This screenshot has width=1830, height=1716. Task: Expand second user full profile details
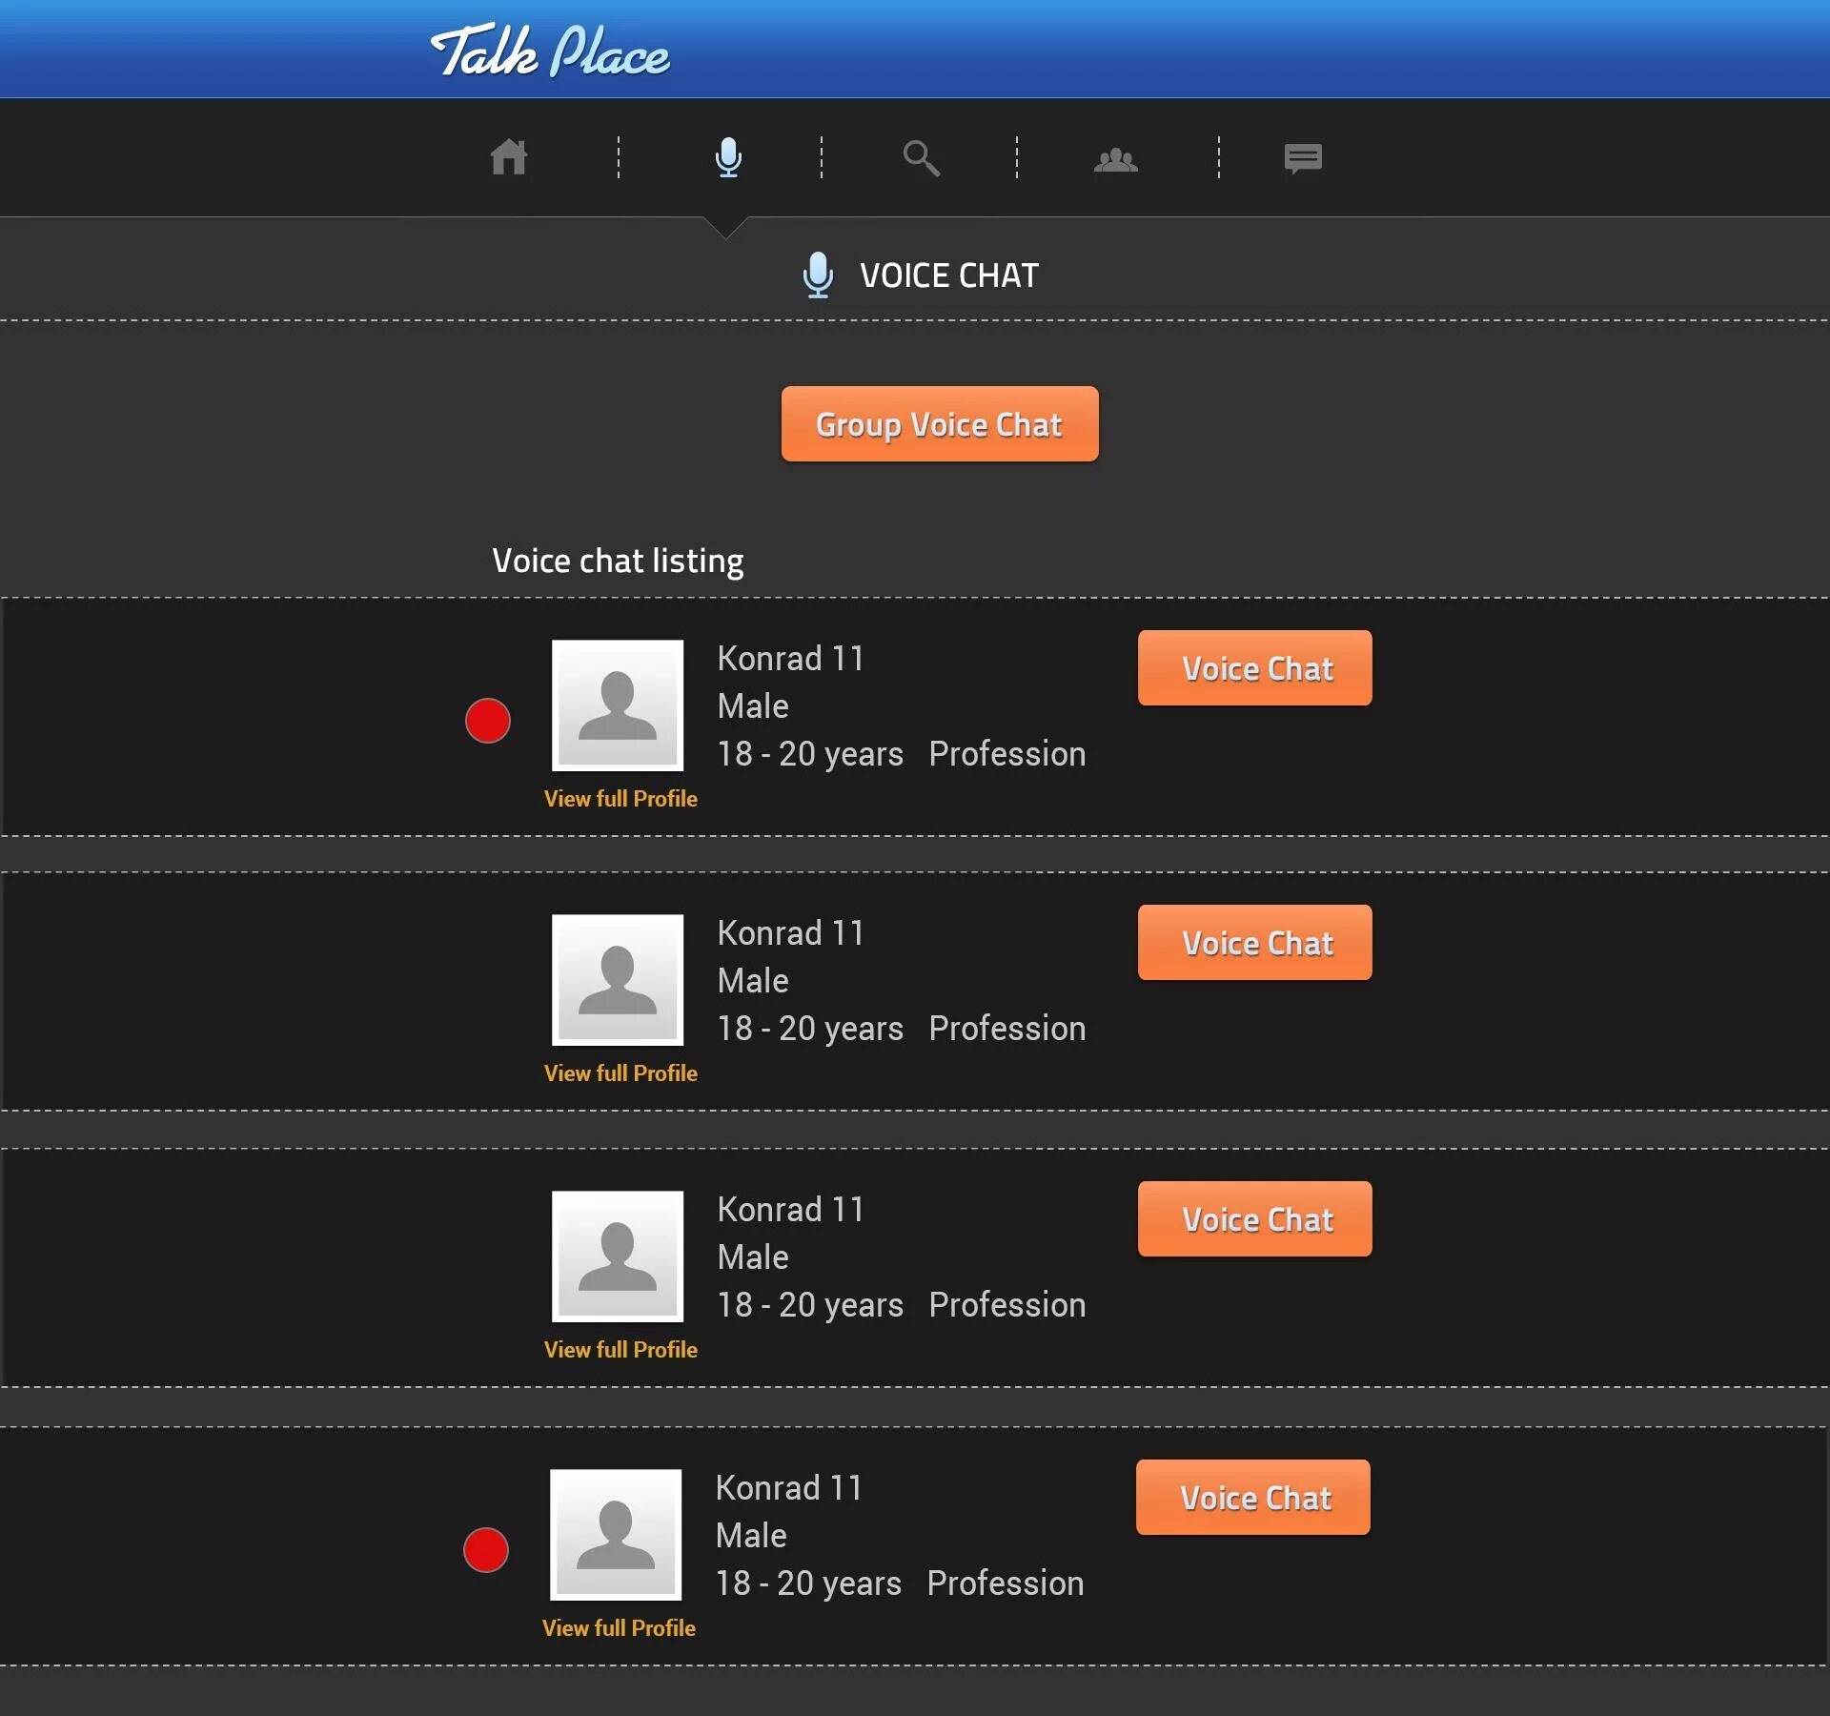click(x=620, y=1072)
